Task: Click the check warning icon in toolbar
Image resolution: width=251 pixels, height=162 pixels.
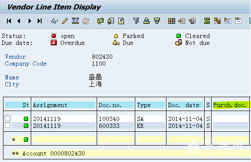Action: pos(86,21)
